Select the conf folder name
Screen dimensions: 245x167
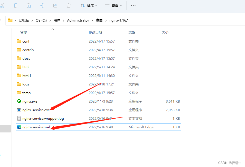(x=26, y=41)
